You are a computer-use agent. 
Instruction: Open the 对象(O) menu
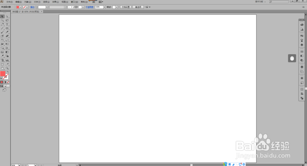(x=28, y=2)
